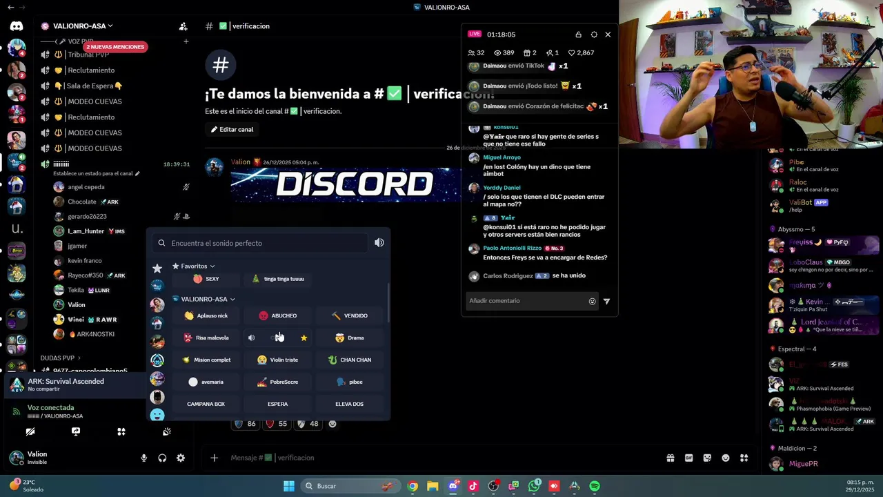Click soundboard panel scrollbar

388,303
